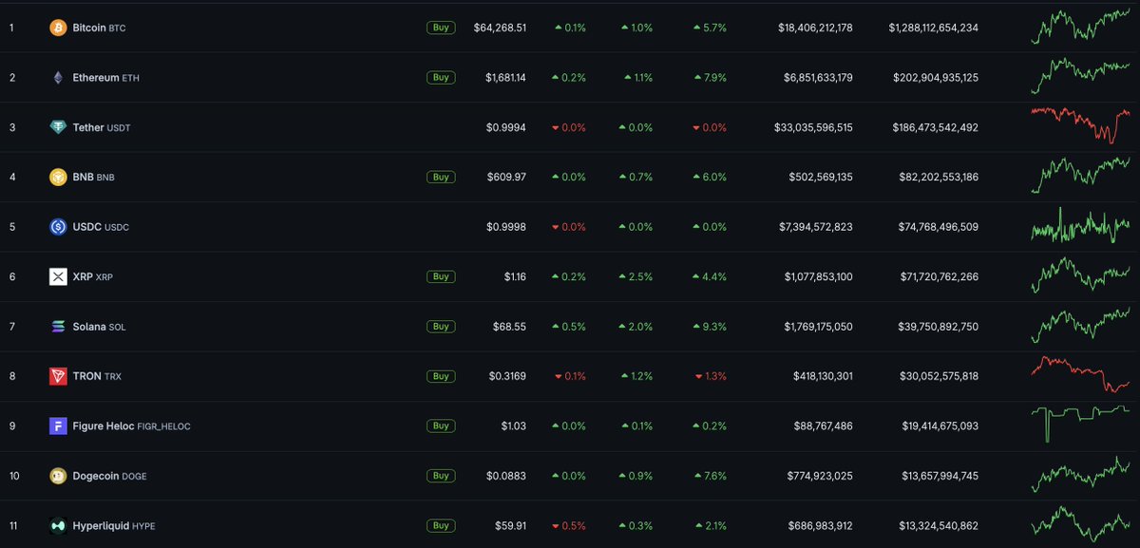View Hyperliquid sparkline chart

click(x=1081, y=523)
